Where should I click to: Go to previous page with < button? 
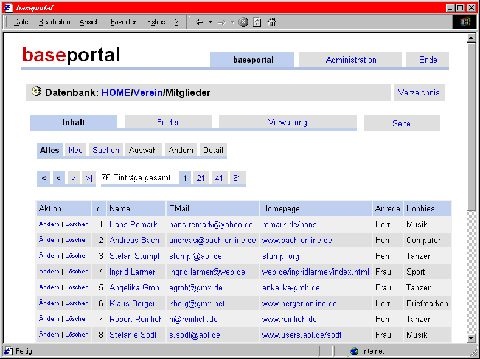pos(58,178)
